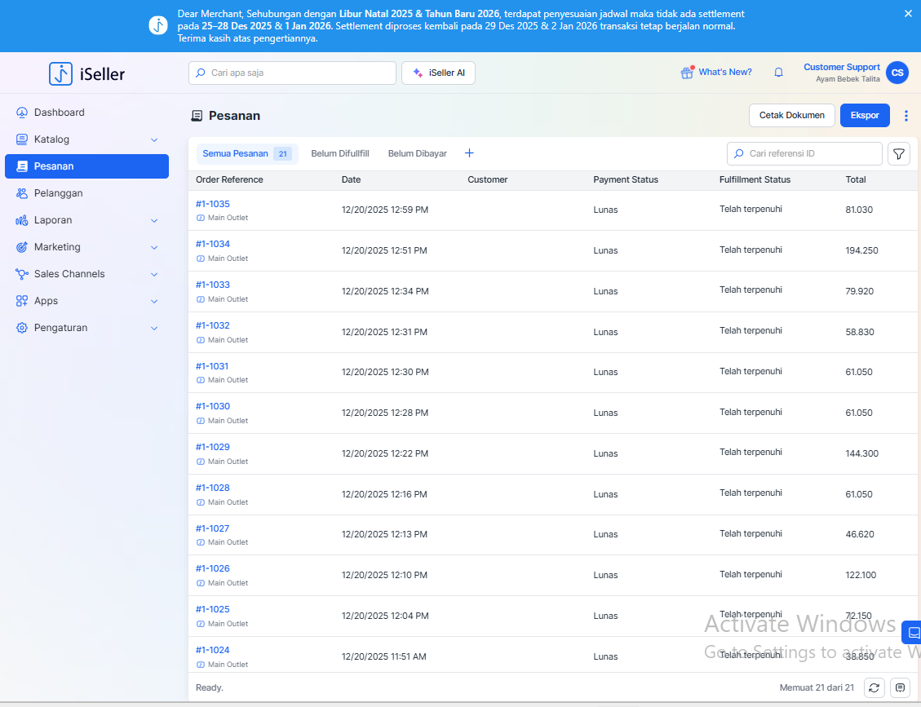
Task: Click the message log icon in footer
Action: [900, 687]
